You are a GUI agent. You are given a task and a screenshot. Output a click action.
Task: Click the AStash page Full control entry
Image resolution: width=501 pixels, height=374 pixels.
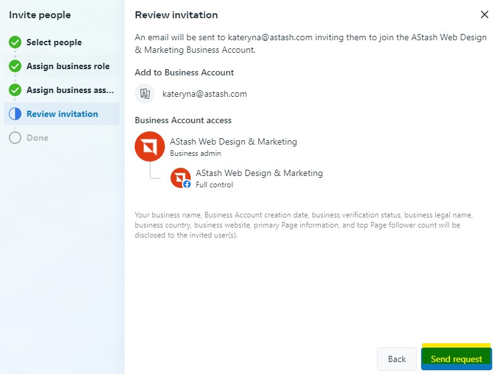click(x=259, y=179)
